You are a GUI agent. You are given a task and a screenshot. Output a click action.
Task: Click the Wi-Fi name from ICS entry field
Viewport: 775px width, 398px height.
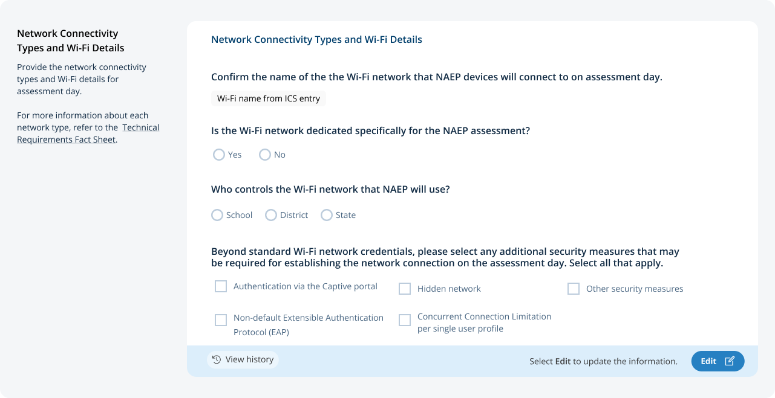pyautogui.click(x=269, y=98)
